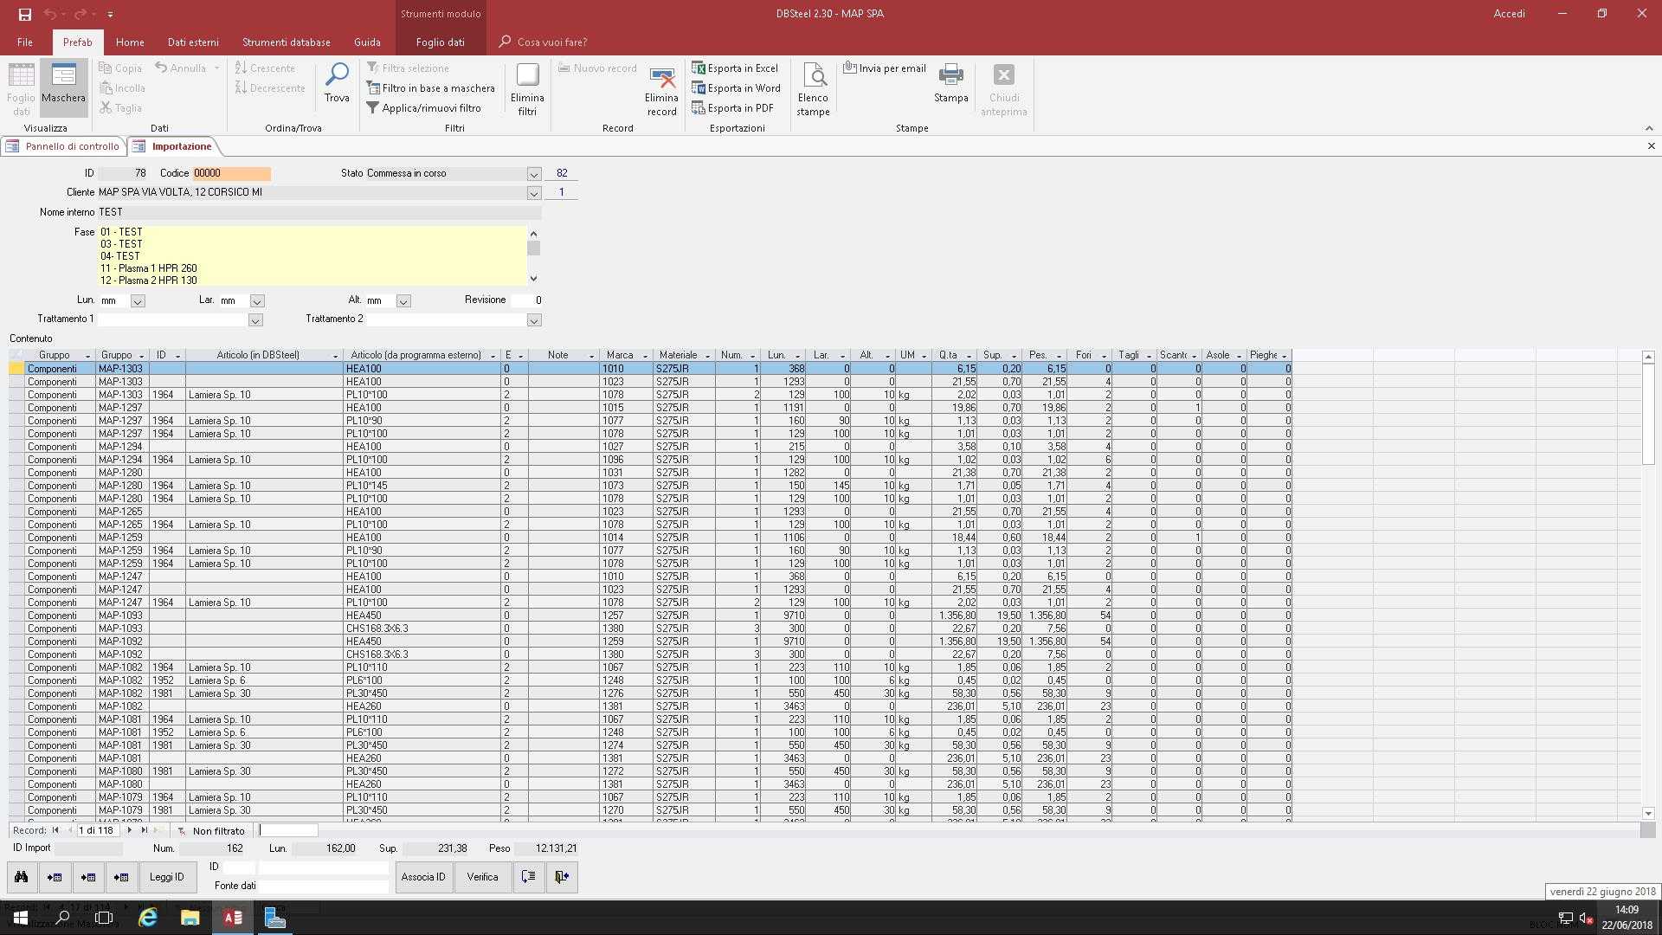Open the Alt. unit mm dropdown
The height and width of the screenshot is (935, 1662).
tap(403, 301)
